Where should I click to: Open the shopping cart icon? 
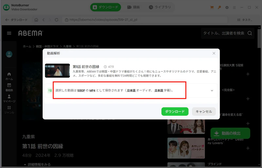pos(212,7)
